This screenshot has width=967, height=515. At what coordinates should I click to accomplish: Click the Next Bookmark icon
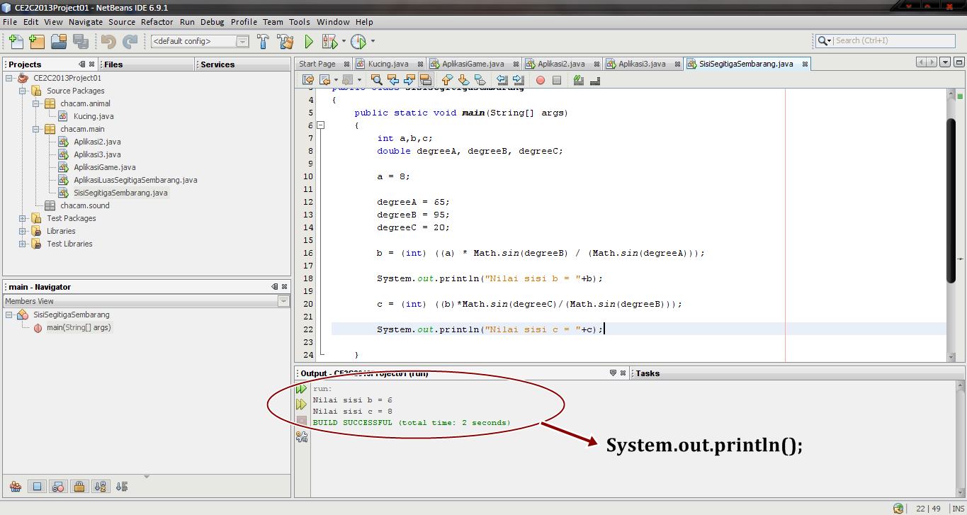pos(463,80)
